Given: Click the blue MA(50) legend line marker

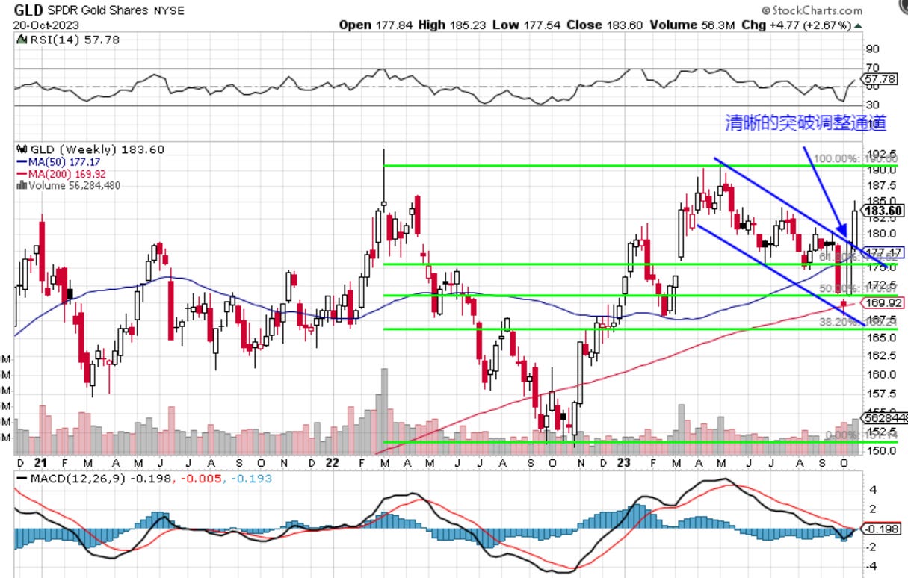Looking at the screenshot, I should point(20,161).
